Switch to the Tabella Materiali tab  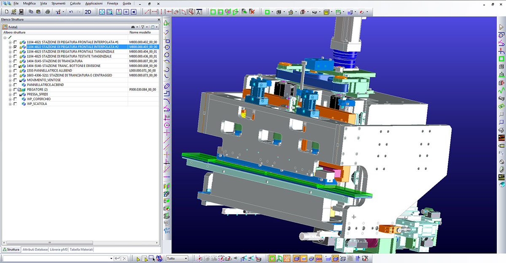(x=81, y=250)
